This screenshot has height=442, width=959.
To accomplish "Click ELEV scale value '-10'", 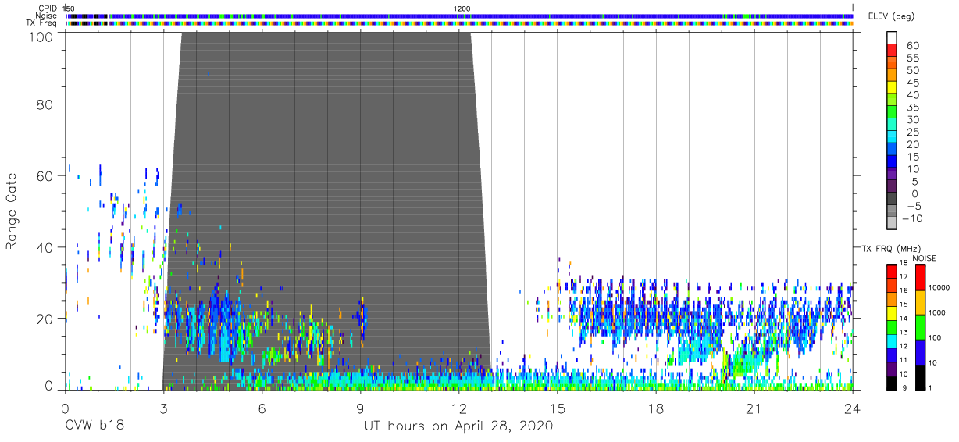I will (x=913, y=219).
